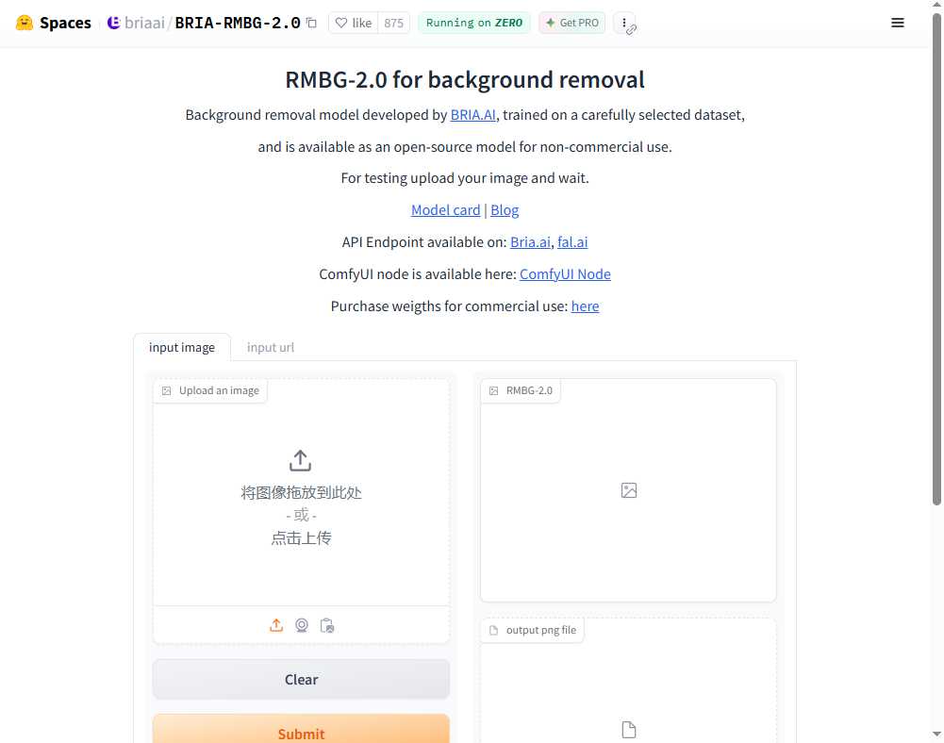Open the Model card link
944x743 pixels.
pos(445,210)
